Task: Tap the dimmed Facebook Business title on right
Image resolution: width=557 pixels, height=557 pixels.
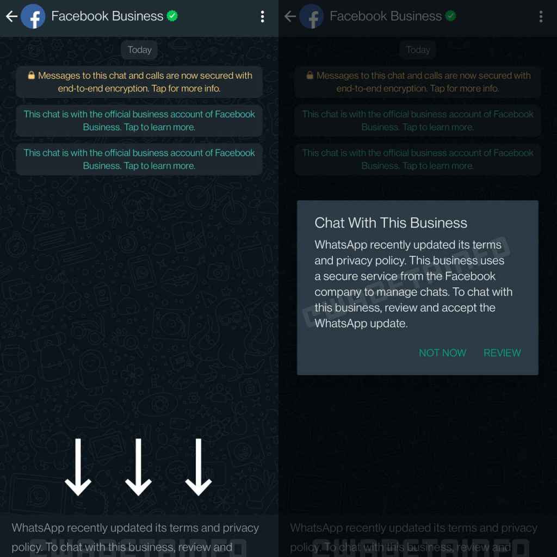Action: click(386, 16)
